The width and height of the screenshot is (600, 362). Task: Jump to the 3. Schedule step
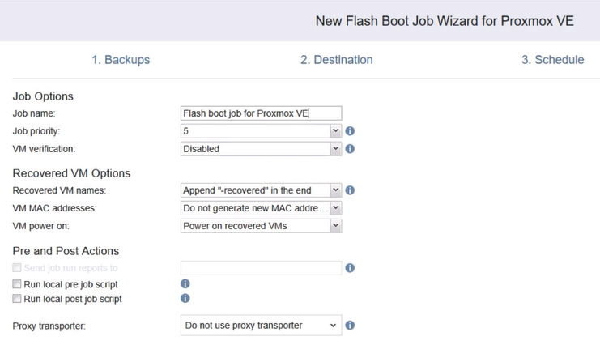pos(552,60)
